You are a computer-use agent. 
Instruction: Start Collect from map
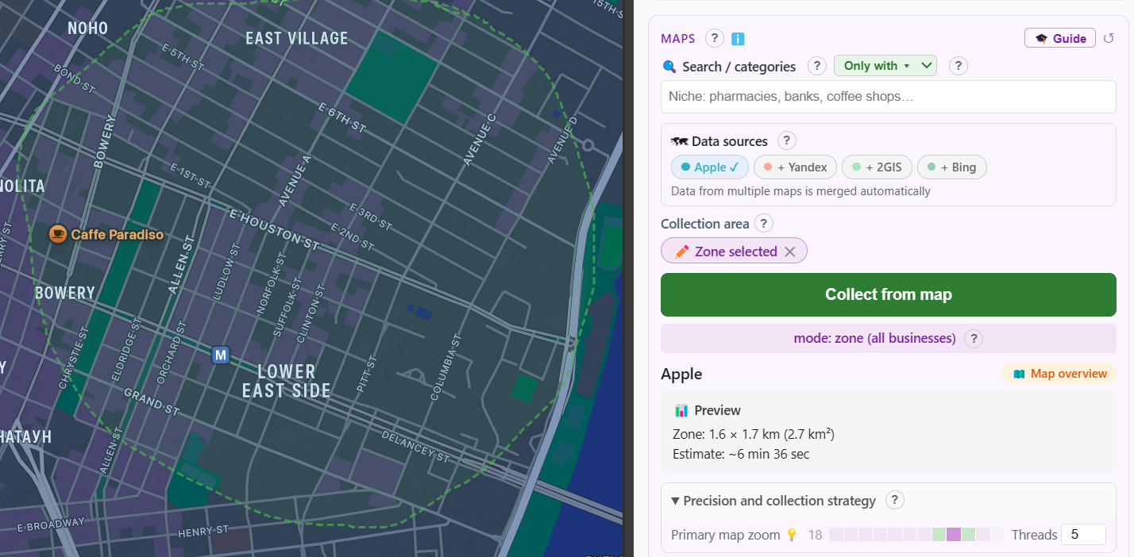[889, 294]
